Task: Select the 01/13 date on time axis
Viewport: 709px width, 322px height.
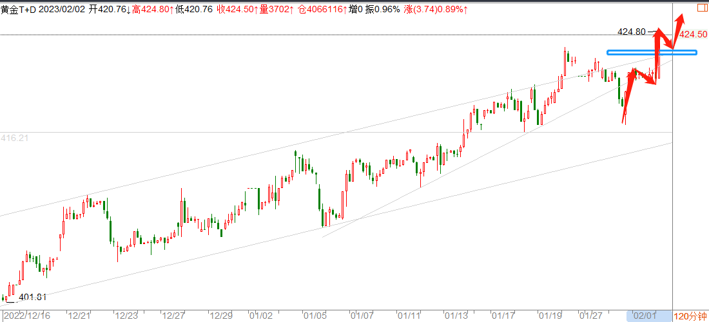Action: pos(455,316)
